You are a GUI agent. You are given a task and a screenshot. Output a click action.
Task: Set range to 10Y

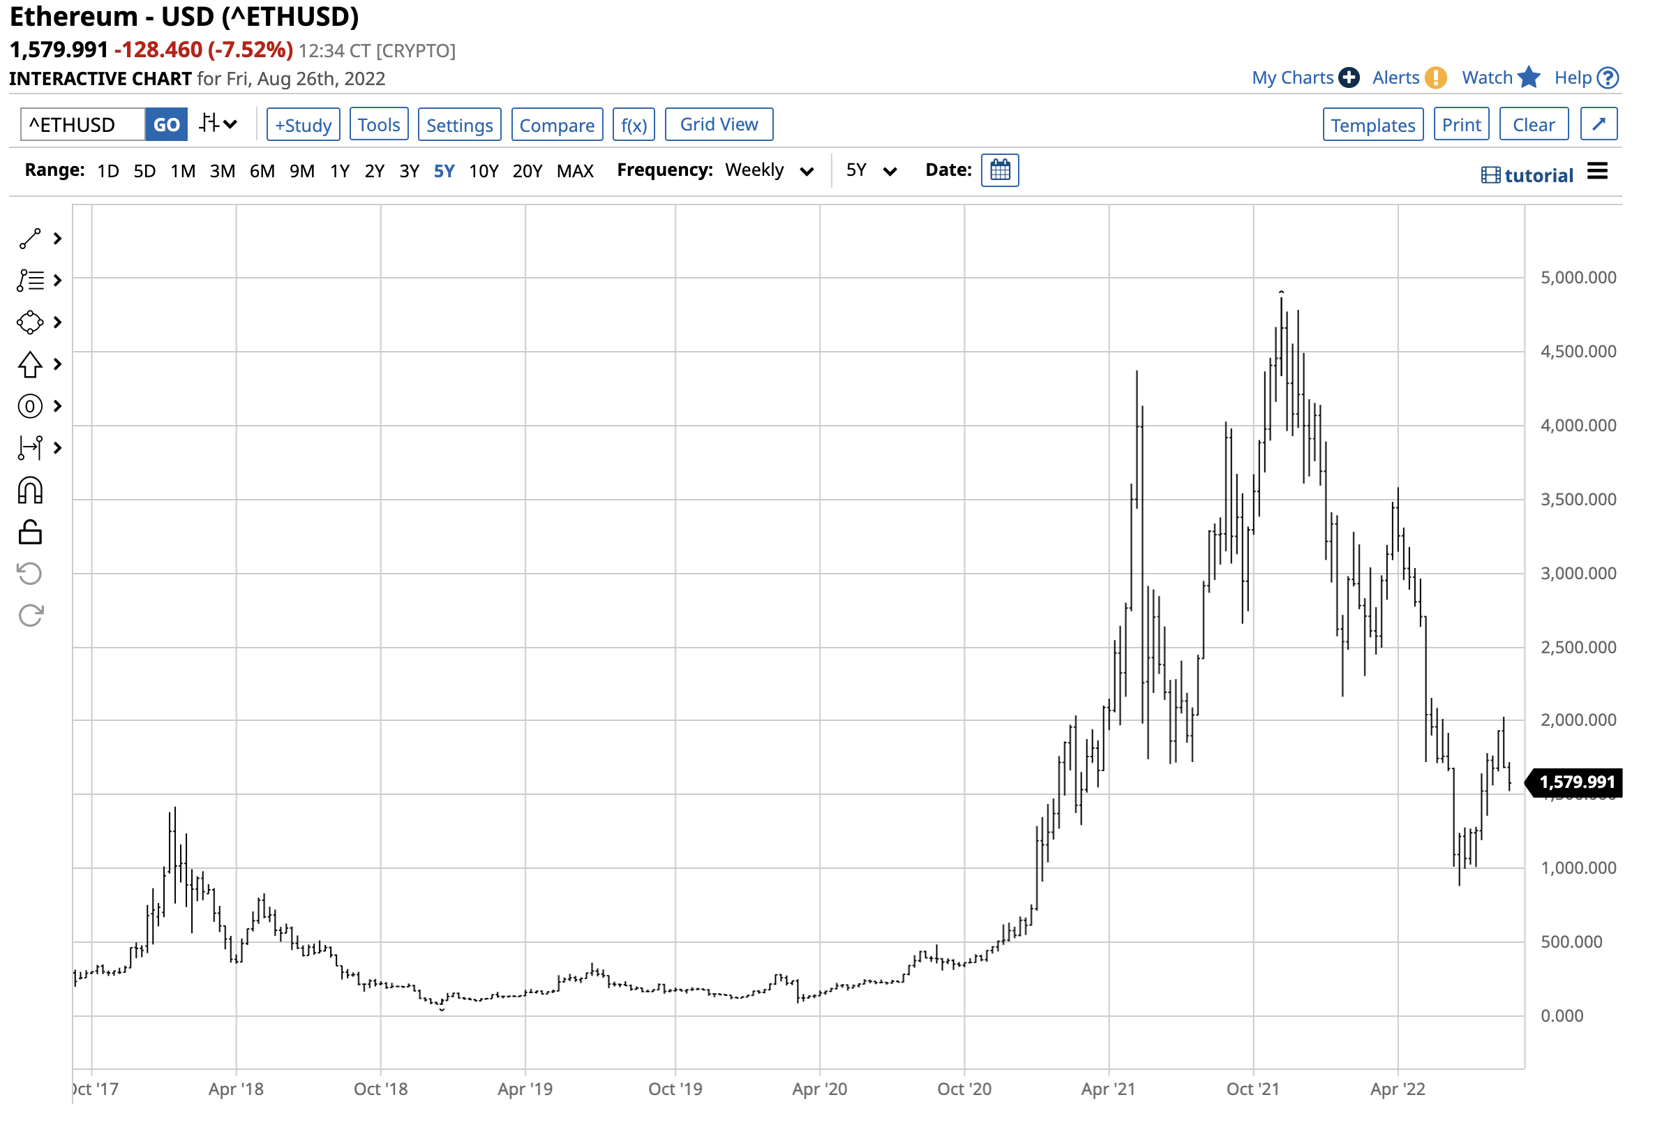coord(484,171)
